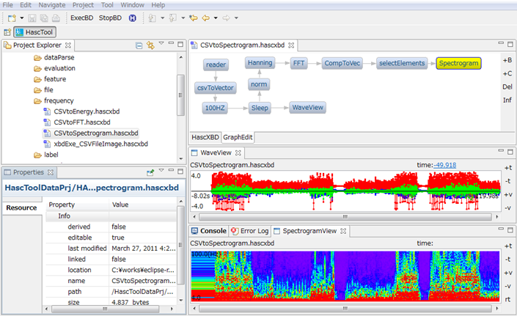517x316 pixels.
Task: Select CSVtoFFT.hascxbd file in tree
Action: pyautogui.click(x=81, y=122)
